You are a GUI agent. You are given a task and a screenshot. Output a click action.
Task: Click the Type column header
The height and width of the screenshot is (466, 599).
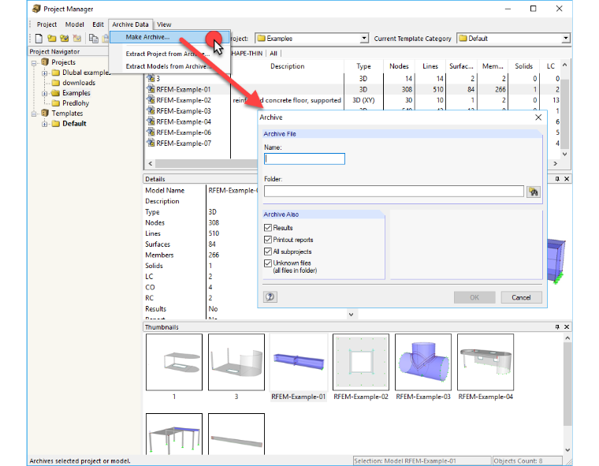363,66
